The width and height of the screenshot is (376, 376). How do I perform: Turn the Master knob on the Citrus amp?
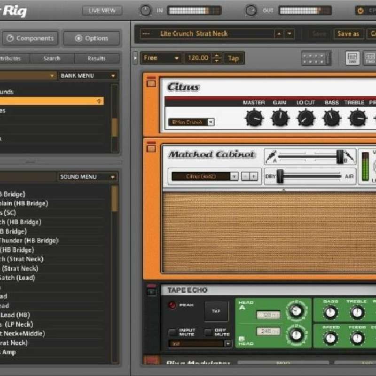pos(254,118)
